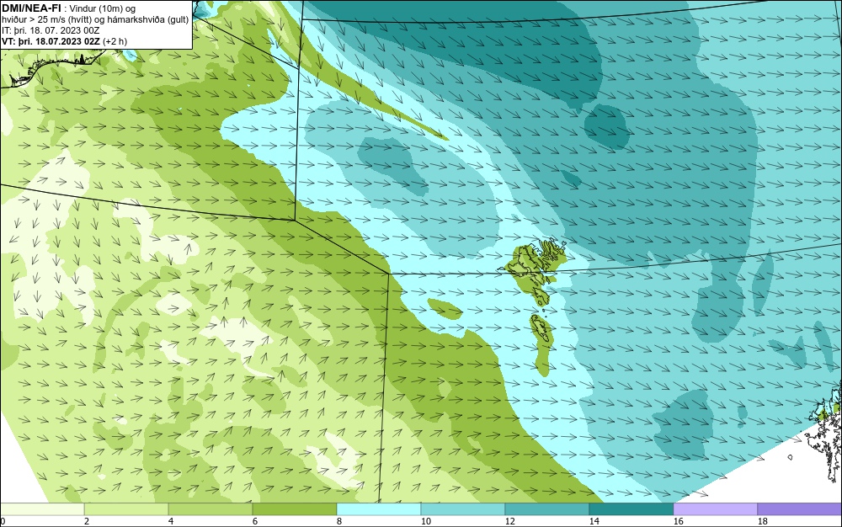Select the 6–8 m/s olive green swatch

294,508
